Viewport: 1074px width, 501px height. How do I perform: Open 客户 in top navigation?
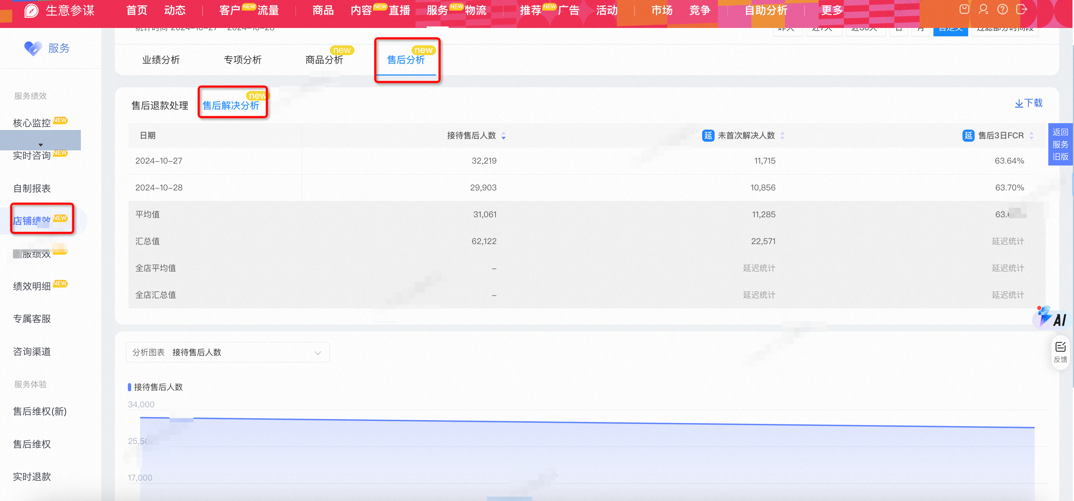click(230, 11)
